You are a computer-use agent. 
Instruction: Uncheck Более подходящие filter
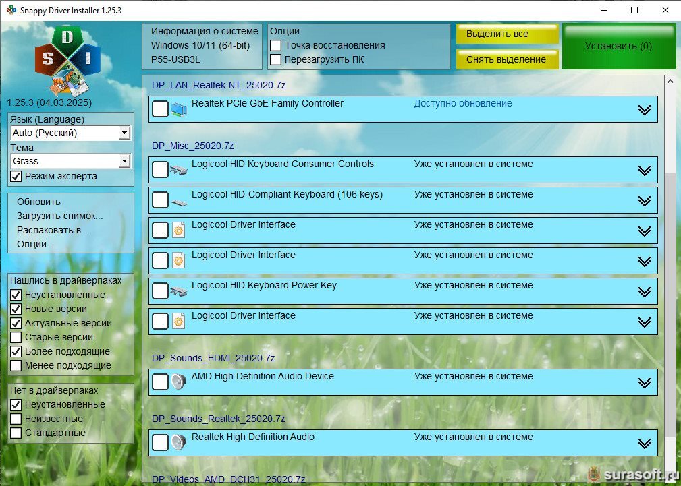tap(16, 351)
